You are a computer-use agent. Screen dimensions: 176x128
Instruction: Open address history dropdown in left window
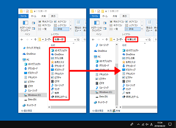coord(75,40)
